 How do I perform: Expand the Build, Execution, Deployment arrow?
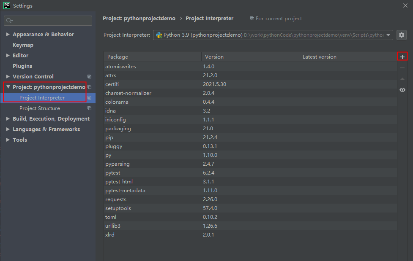[x=8, y=118]
